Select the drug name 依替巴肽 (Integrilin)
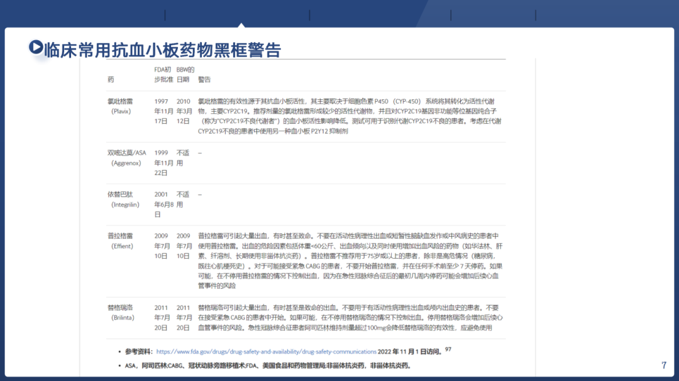679x381 pixels. click(123, 200)
